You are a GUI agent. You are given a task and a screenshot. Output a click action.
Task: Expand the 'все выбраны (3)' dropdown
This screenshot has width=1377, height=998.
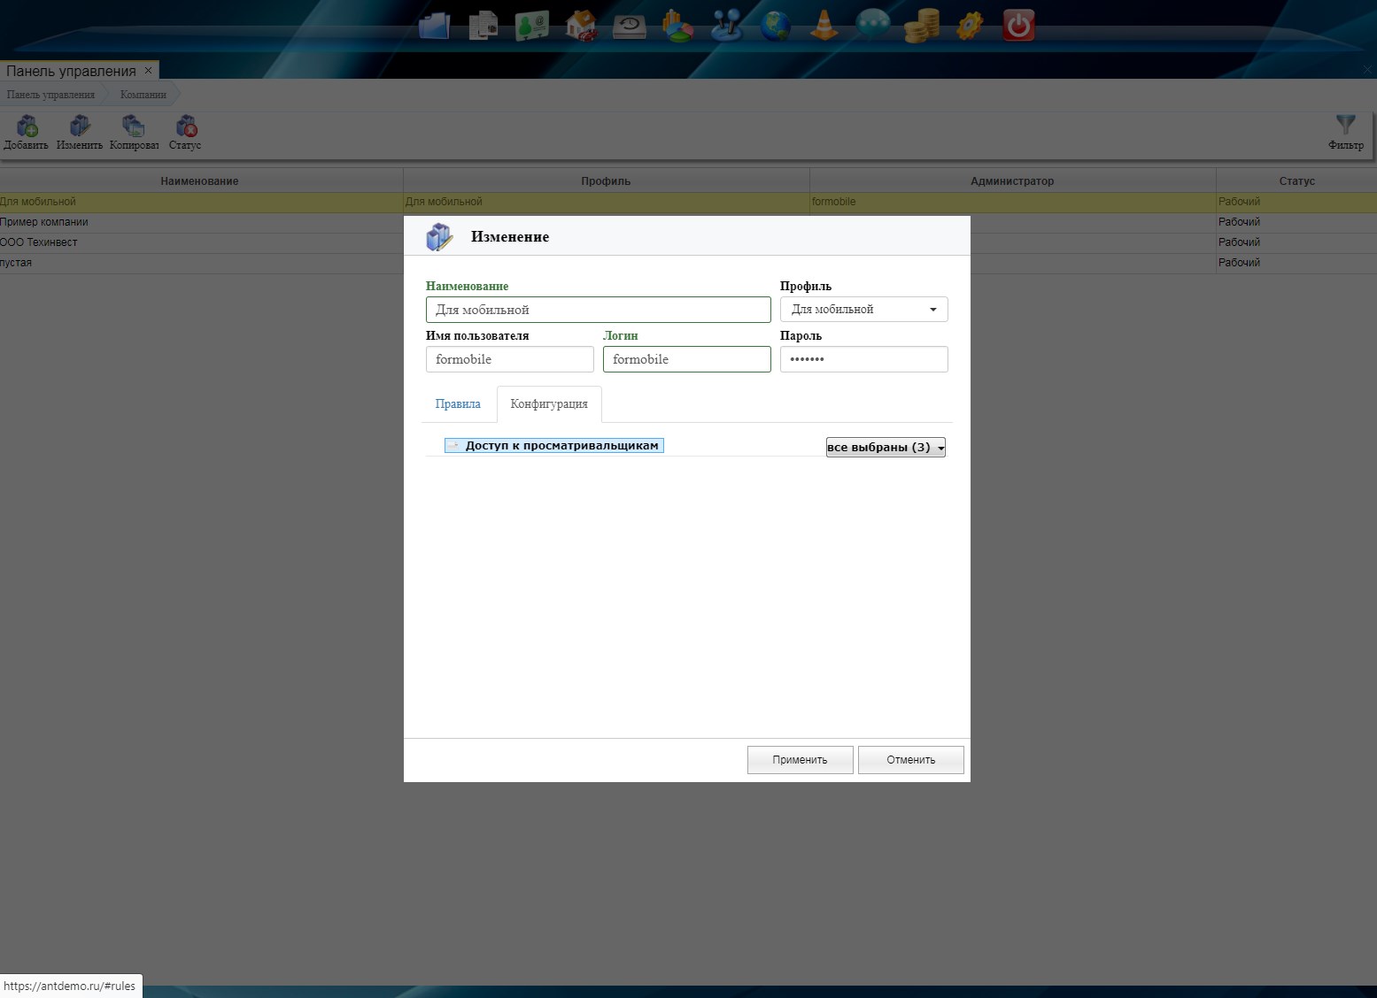pos(886,448)
